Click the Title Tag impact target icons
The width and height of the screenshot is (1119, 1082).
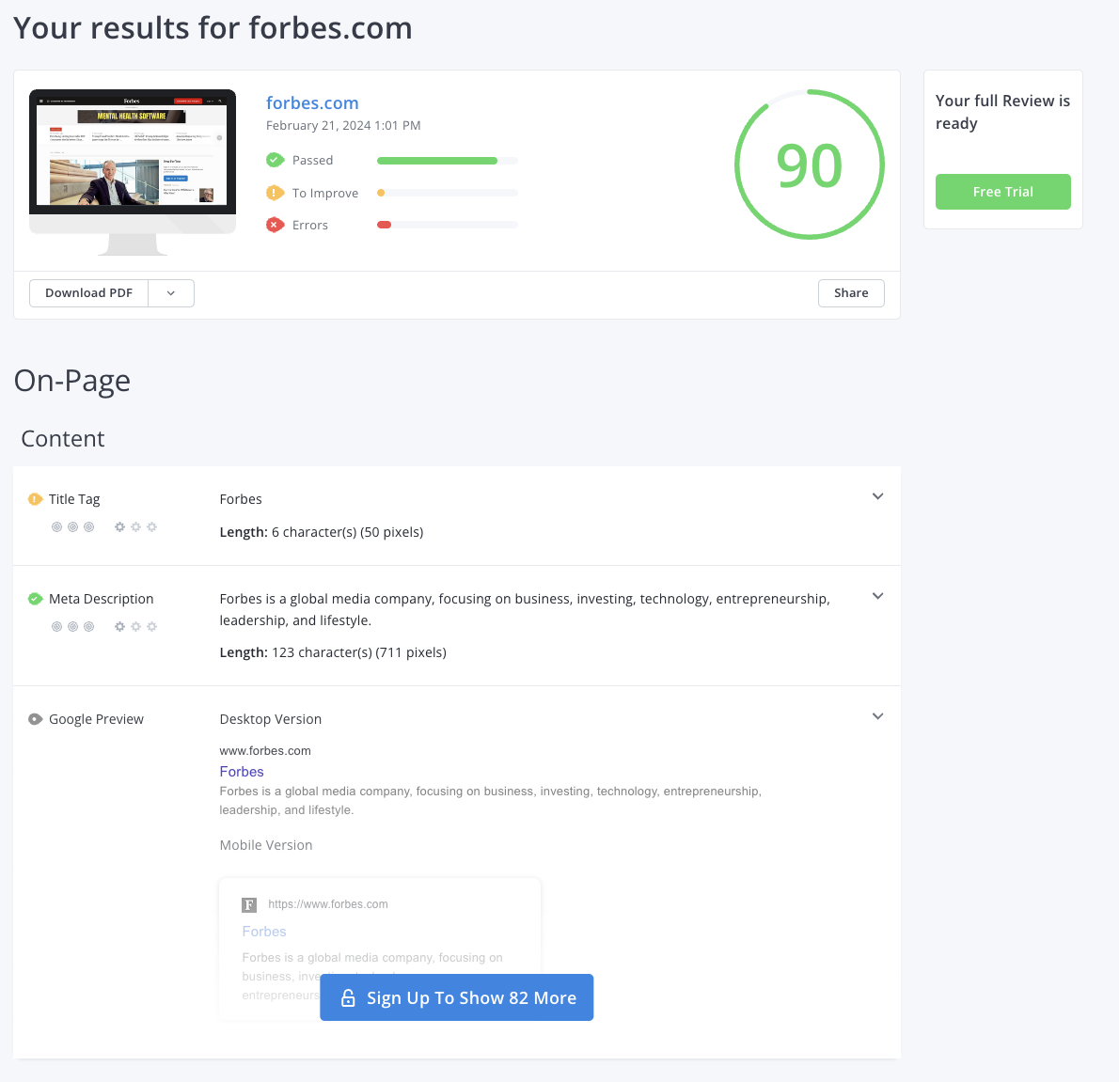[x=72, y=527]
